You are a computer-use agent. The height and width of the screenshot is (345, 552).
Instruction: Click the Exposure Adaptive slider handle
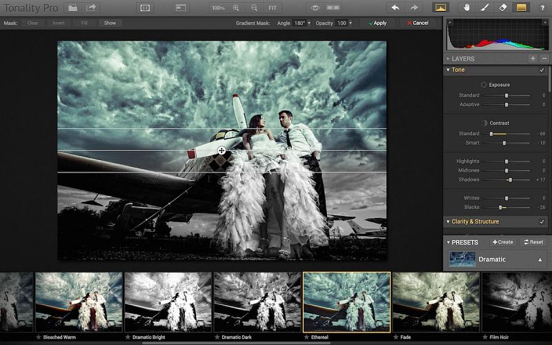click(506, 105)
